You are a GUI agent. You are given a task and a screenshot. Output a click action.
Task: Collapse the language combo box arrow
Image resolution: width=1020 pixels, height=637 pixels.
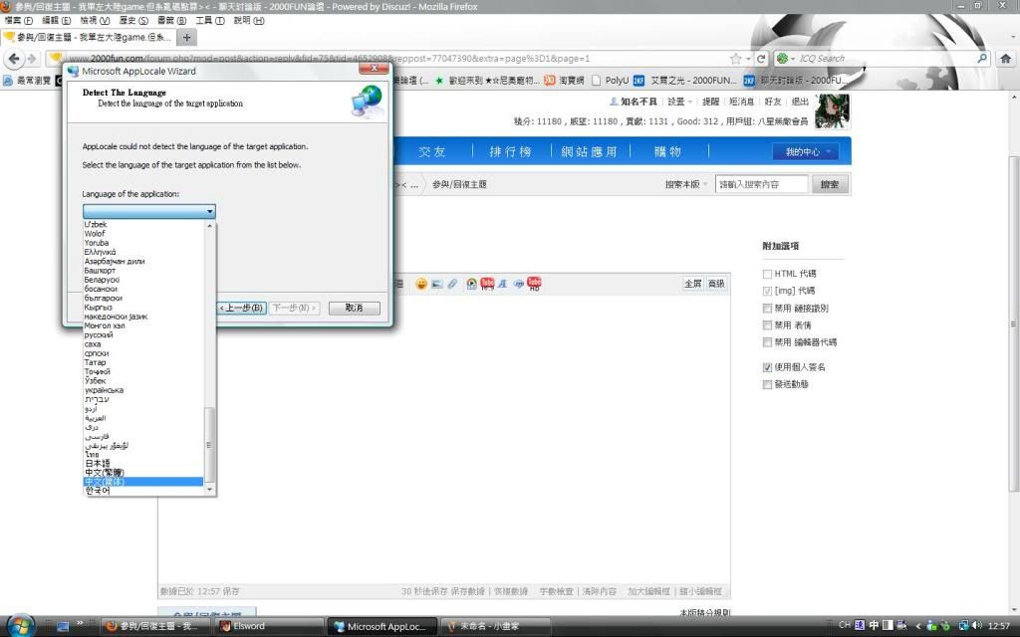click(209, 211)
